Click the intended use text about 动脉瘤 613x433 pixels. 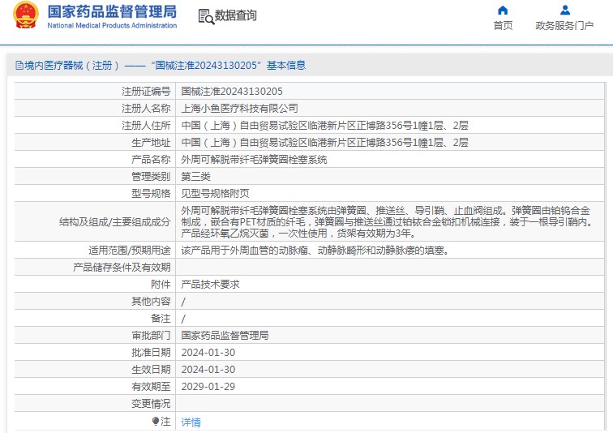(315, 250)
